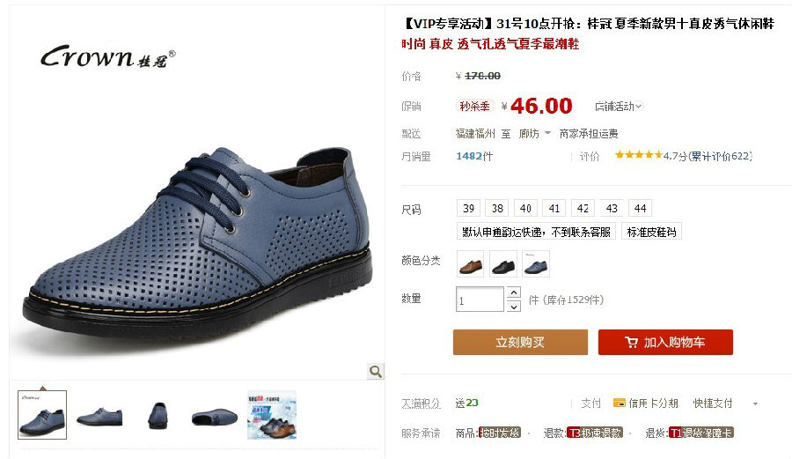Image resolution: width=792 pixels, height=459 pixels.
Task: Choose the 标准皮鞋码 option
Action: click(x=651, y=232)
